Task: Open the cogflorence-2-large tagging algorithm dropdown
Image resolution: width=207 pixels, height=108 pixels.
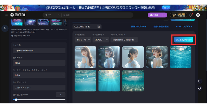Action: tap(124, 40)
